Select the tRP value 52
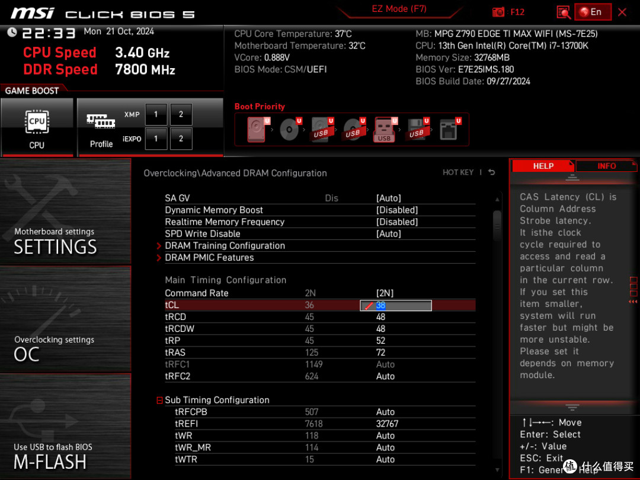The image size is (640, 480). (x=381, y=341)
